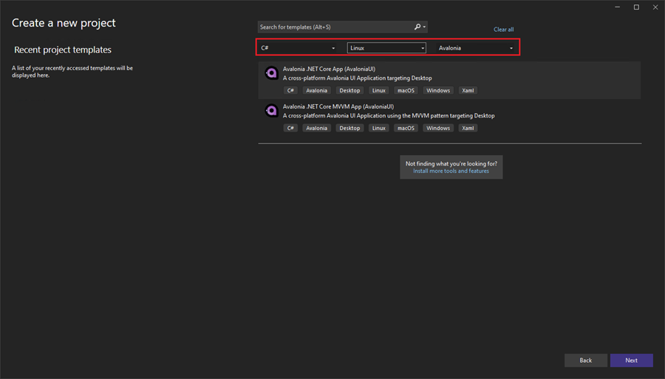This screenshot has width=665, height=379.
Task: Click the Clear all link
Action: [503, 30]
